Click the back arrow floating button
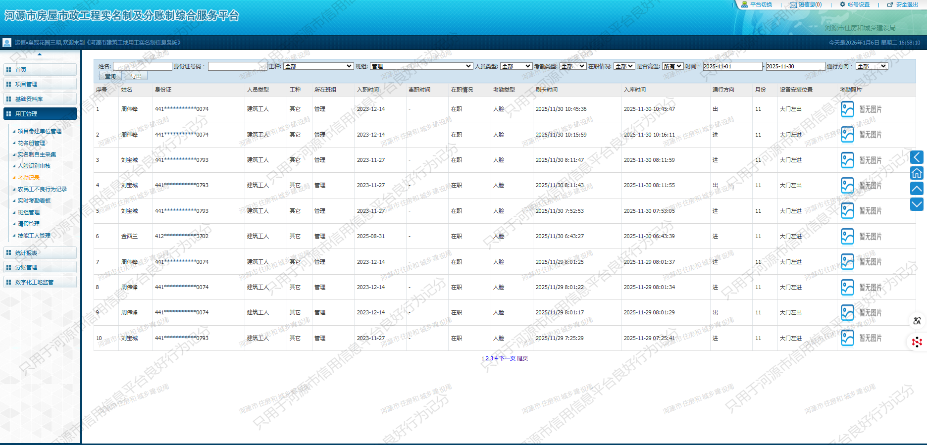This screenshot has height=445, width=927. [x=917, y=157]
